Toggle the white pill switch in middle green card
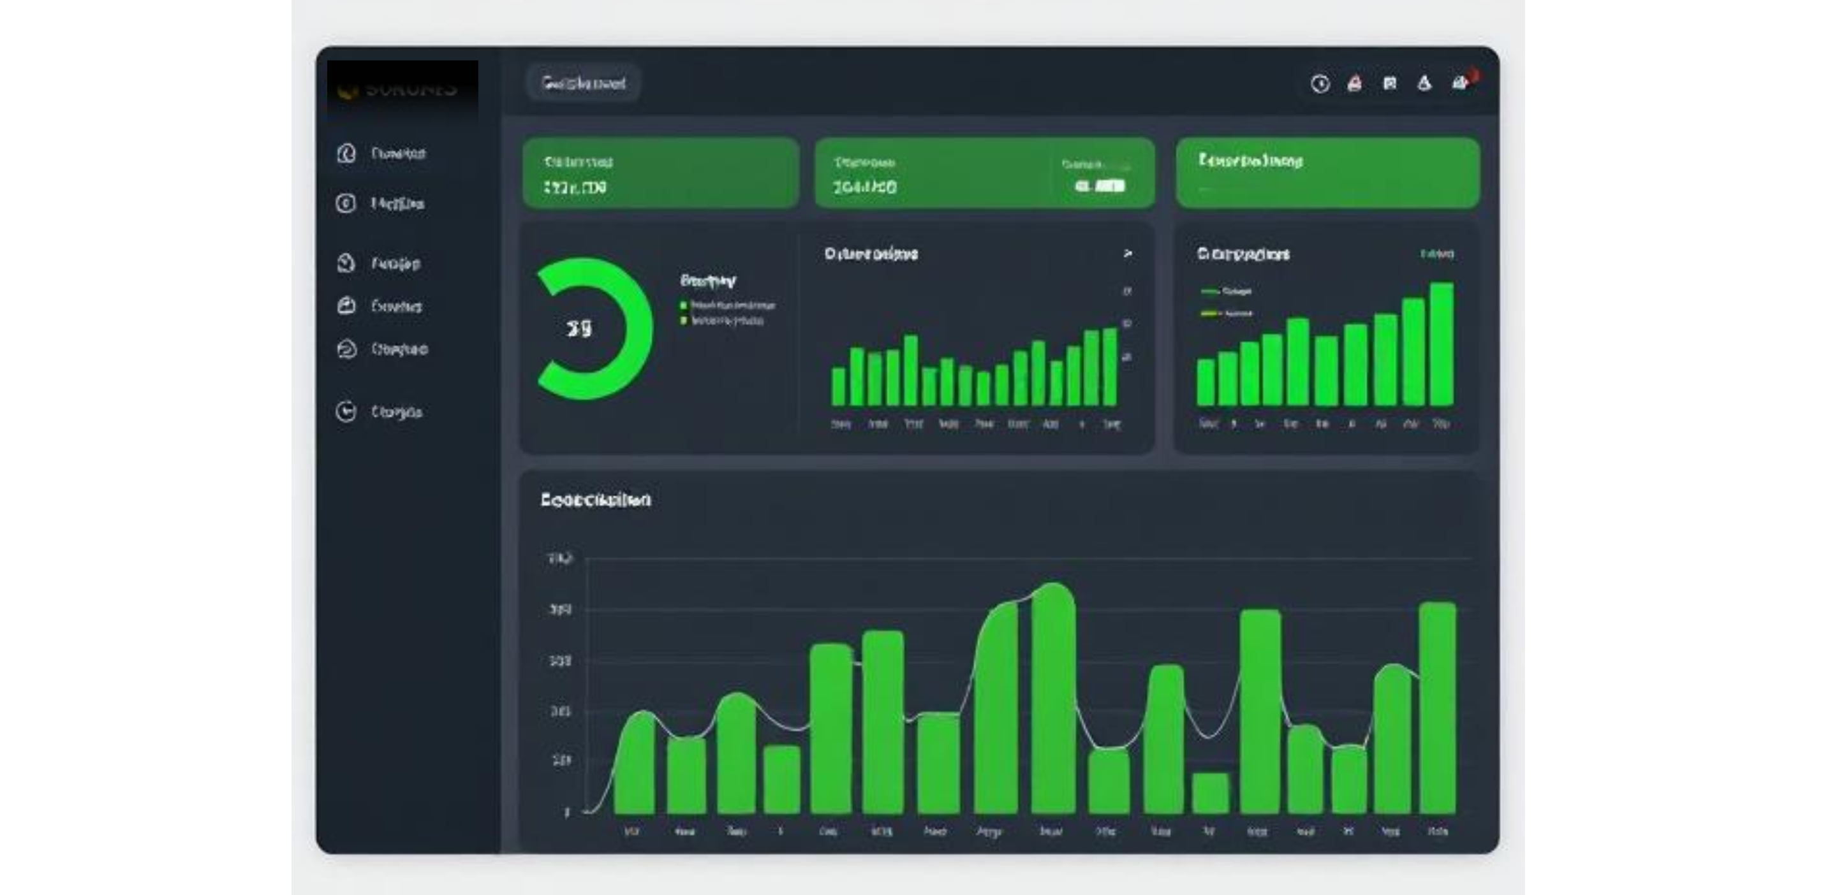Image resolution: width=1837 pixels, height=895 pixels. click(1101, 186)
